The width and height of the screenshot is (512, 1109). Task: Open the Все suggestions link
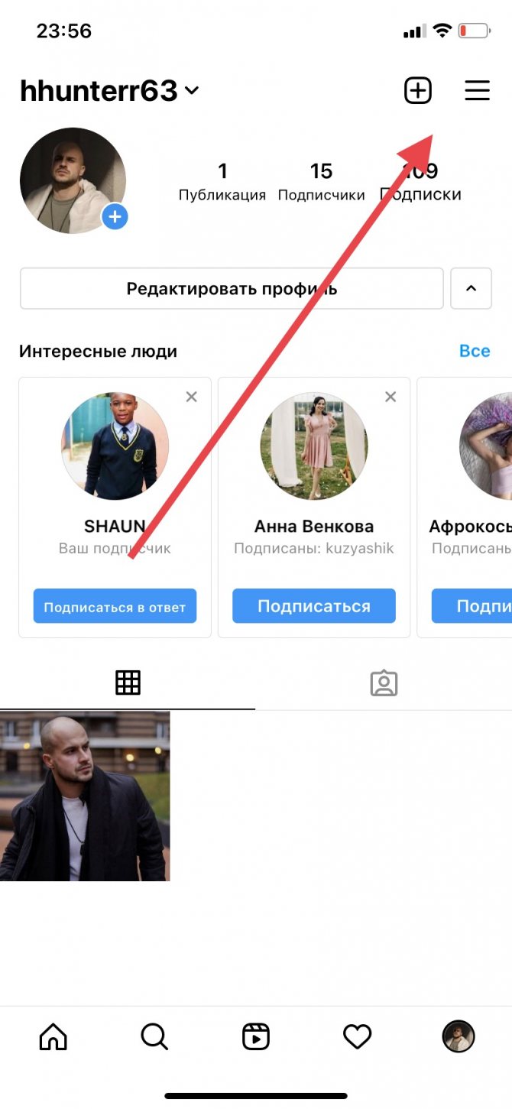[475, 351]
